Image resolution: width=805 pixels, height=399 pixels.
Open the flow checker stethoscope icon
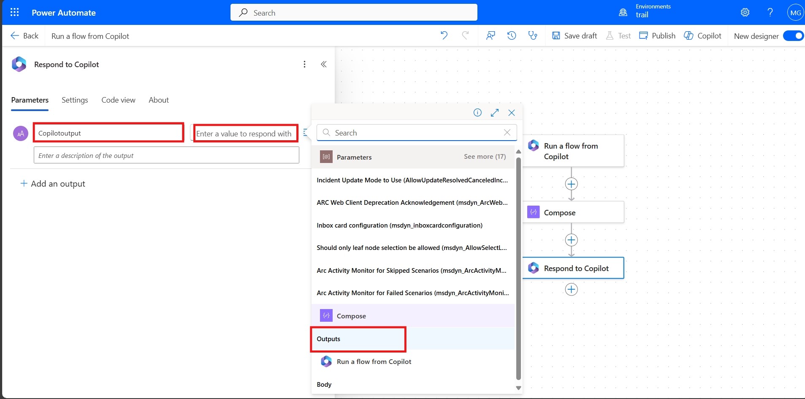click(x=533, y=35)
